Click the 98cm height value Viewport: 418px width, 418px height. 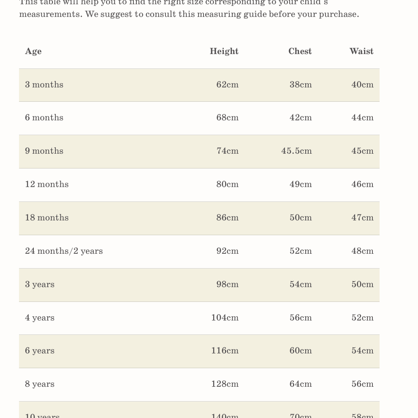[227, 284]
